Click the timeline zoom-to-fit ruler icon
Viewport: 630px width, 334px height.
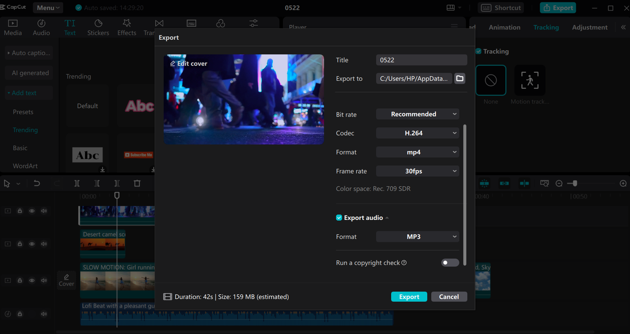(x=544, y=183)
